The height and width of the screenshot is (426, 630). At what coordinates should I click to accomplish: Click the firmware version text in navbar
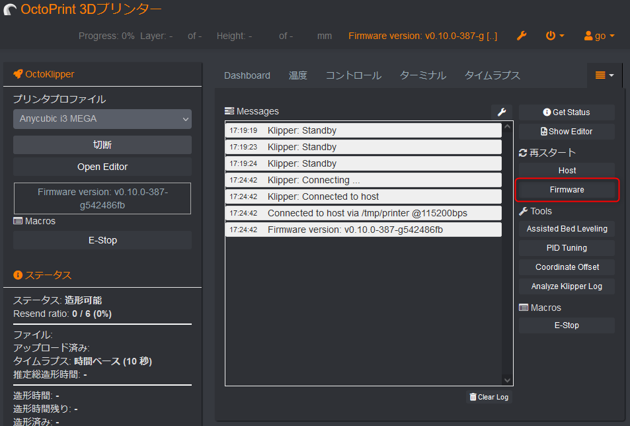click(422, 36)
